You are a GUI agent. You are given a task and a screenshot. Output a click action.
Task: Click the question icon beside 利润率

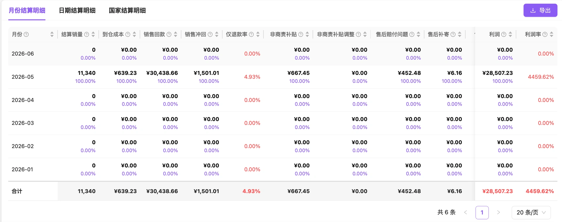545,35
